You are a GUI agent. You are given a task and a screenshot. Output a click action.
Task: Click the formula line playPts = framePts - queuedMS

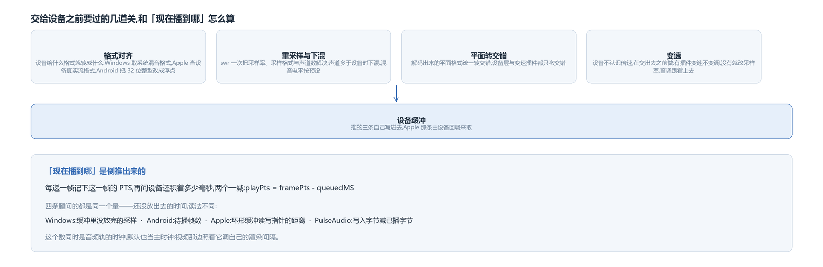[x=200, y=188]
